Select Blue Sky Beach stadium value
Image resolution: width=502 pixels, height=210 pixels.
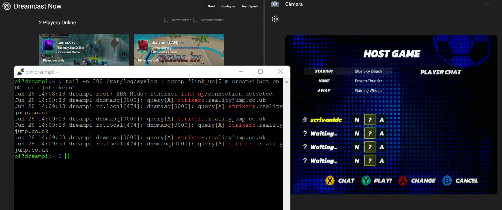(x=368, y=71)
